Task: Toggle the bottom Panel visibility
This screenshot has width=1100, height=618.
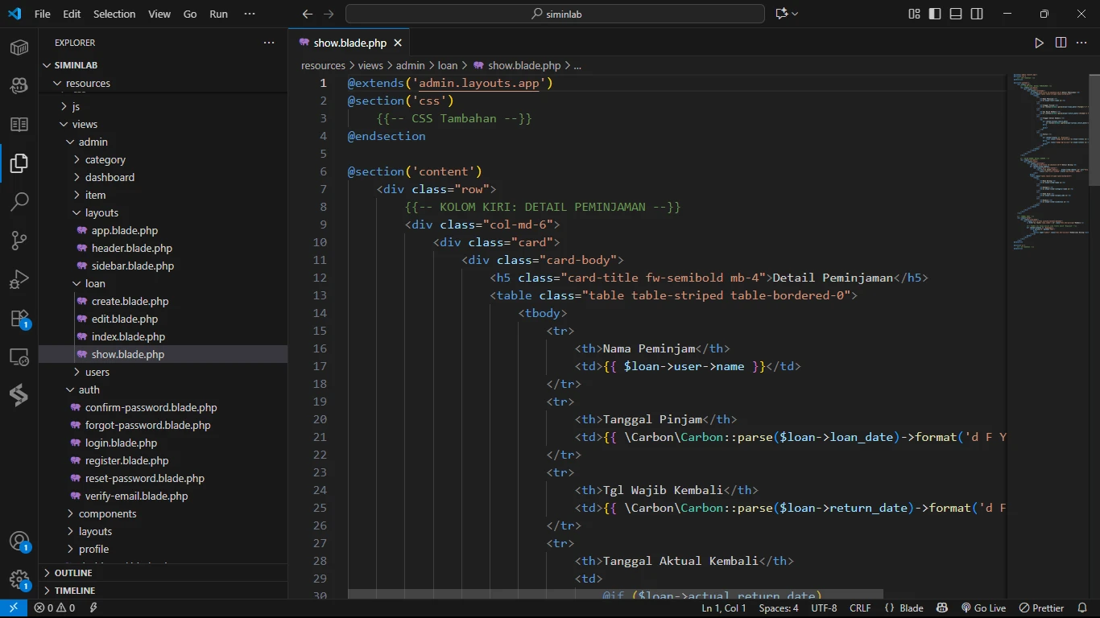Action: pos(956,14)
